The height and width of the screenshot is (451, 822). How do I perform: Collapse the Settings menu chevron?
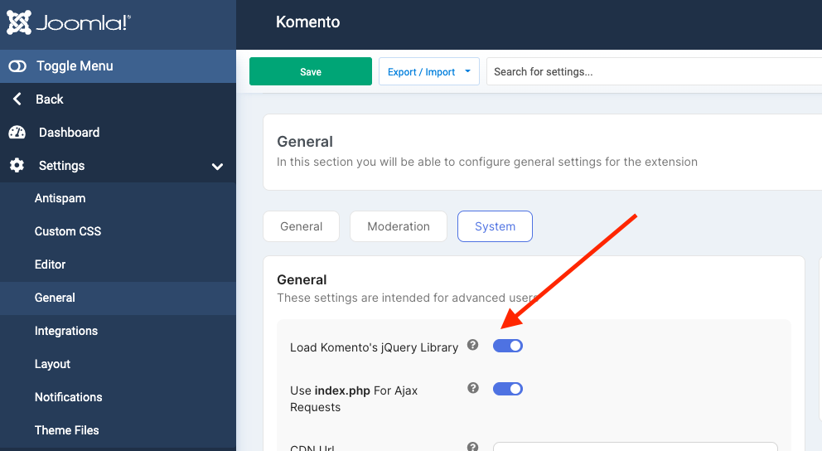217,167
